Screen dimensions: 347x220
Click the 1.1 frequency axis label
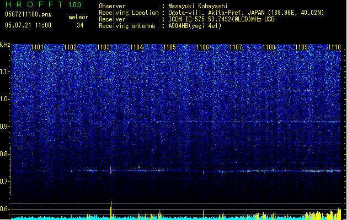click(5, 71)
